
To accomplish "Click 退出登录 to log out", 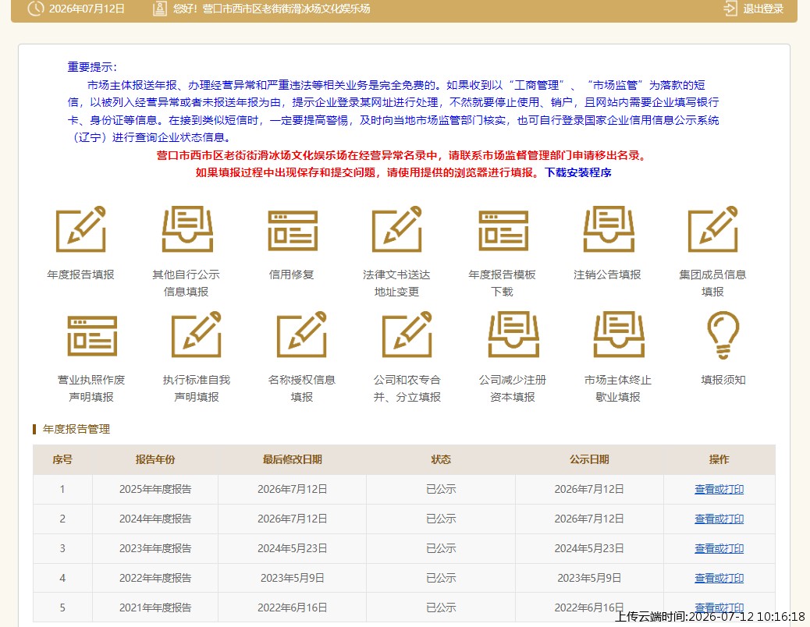I will click(763, 9).
